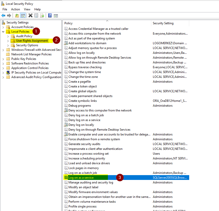This screenshot has height=211, width=219.
Task: Expand Advanced Audit Policy Configuration node
Action: [x=3, y=77]
